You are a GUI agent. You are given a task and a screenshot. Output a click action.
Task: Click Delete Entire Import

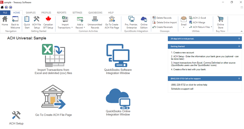coord(165,22)
